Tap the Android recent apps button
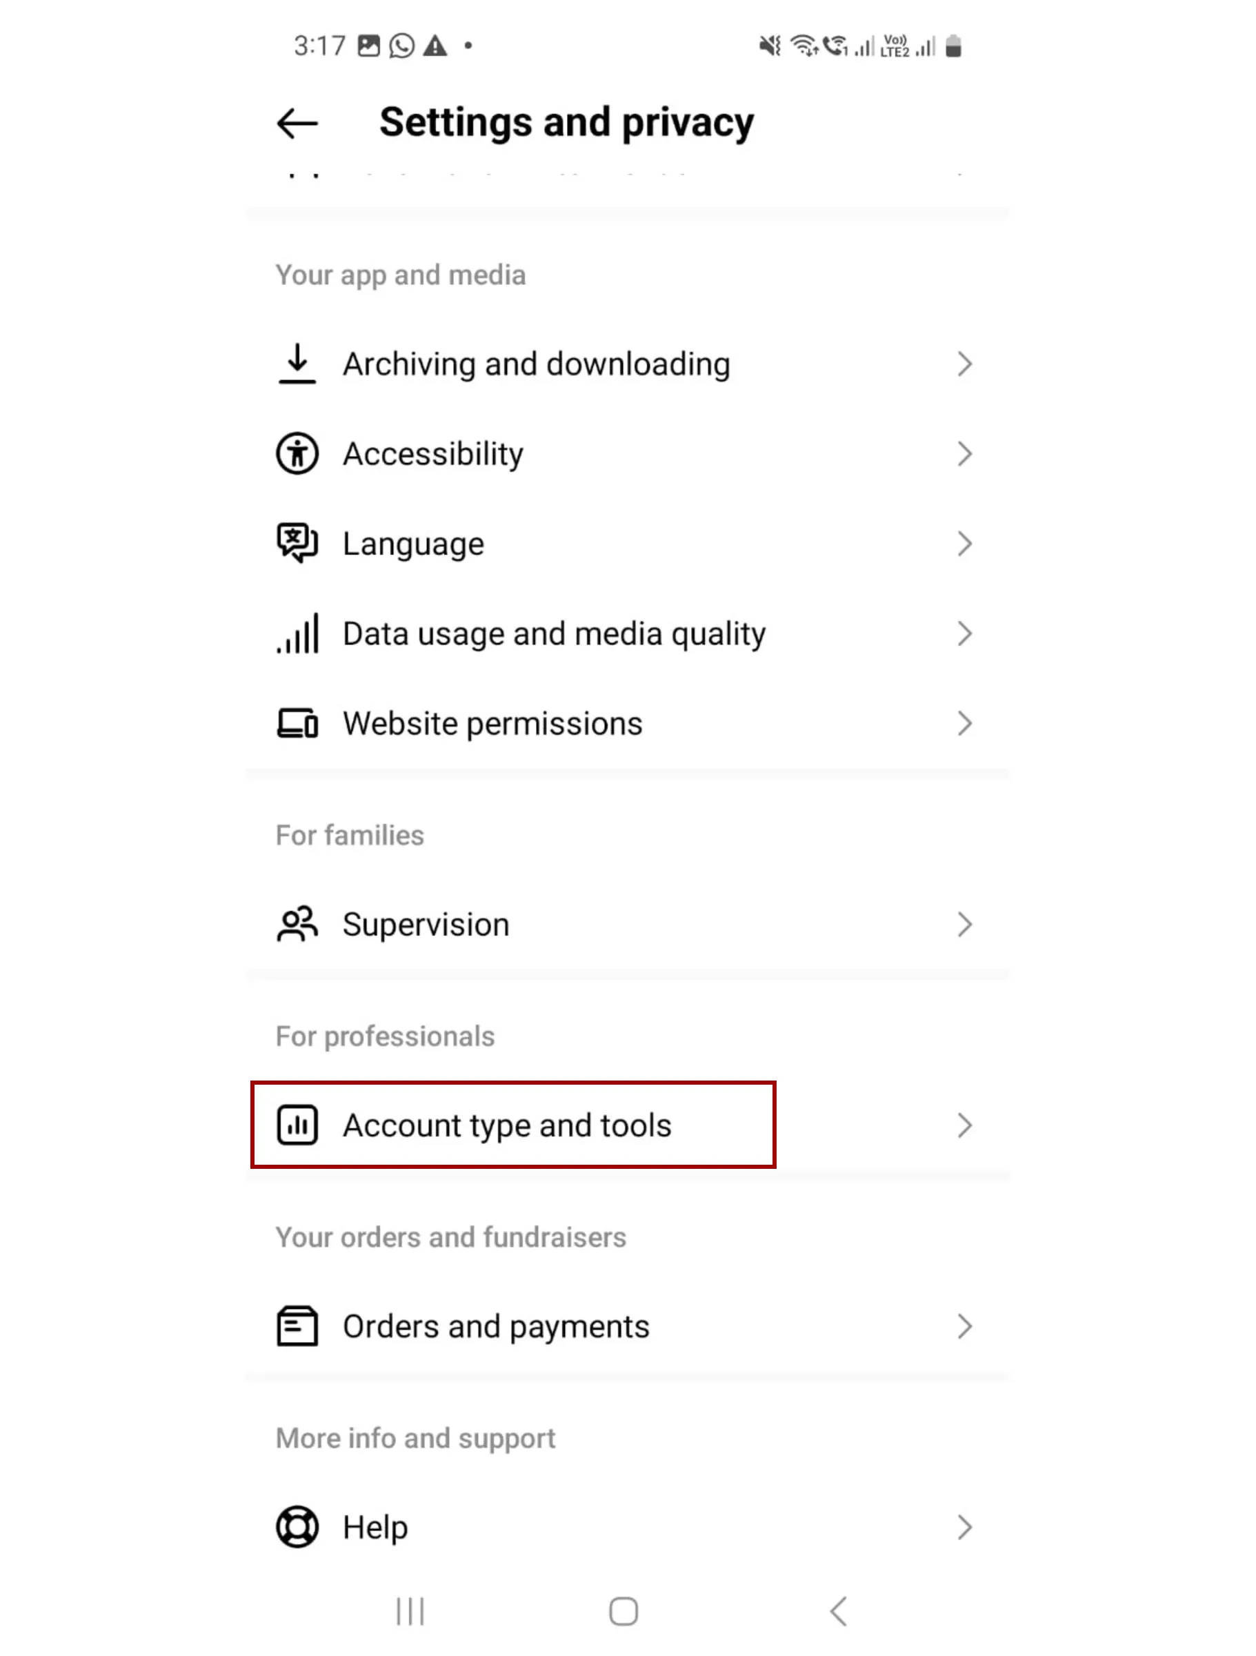1256x1656 pixels. [410, 1612]
